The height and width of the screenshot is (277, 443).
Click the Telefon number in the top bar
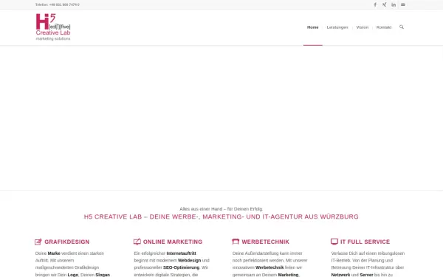tap(58, 5)
